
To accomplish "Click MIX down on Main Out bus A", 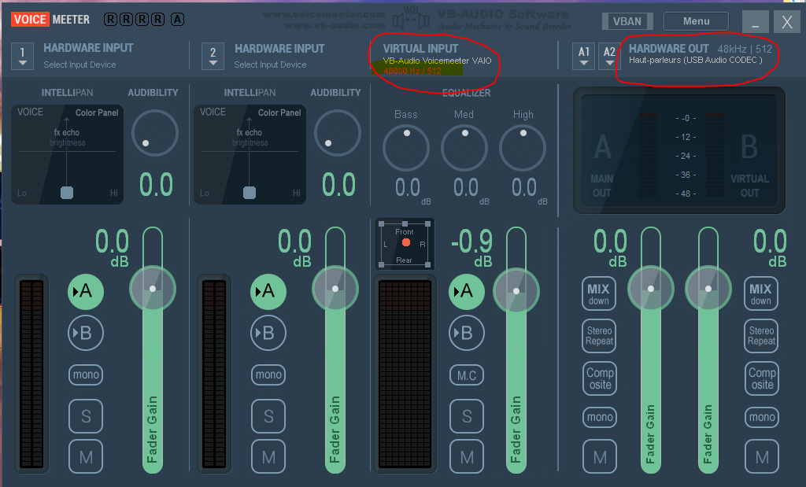I will point(599,293).
